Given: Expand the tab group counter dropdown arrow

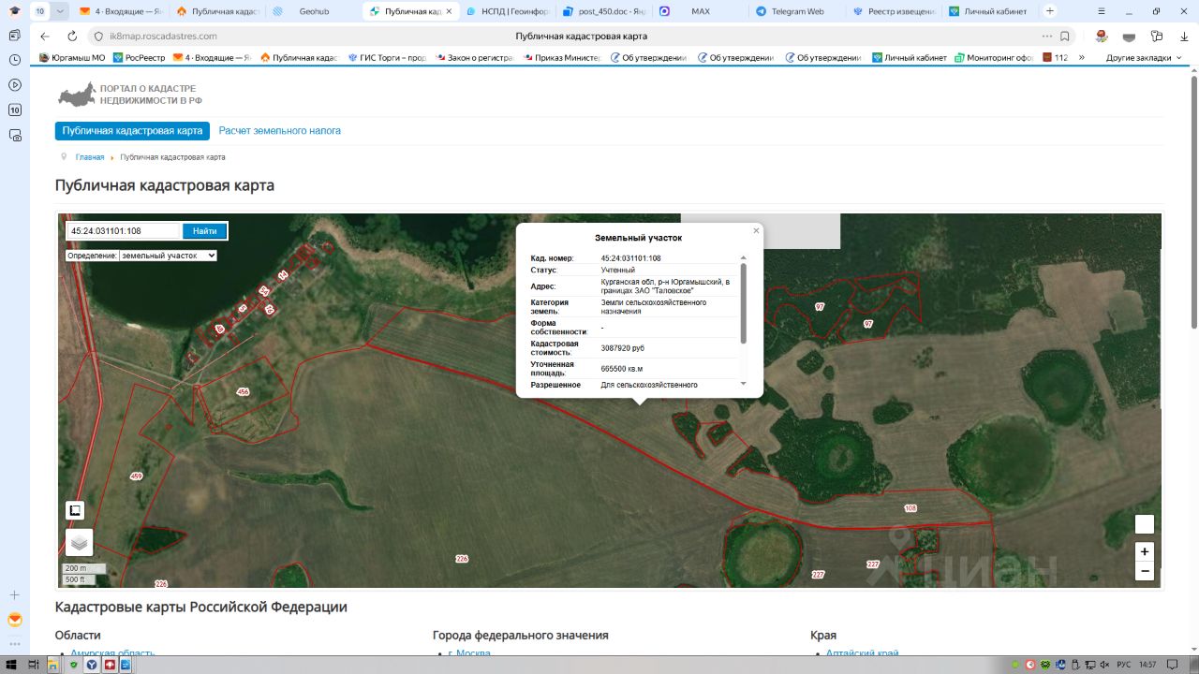Looking at the screenshot, I should click(x=61, y=11).
